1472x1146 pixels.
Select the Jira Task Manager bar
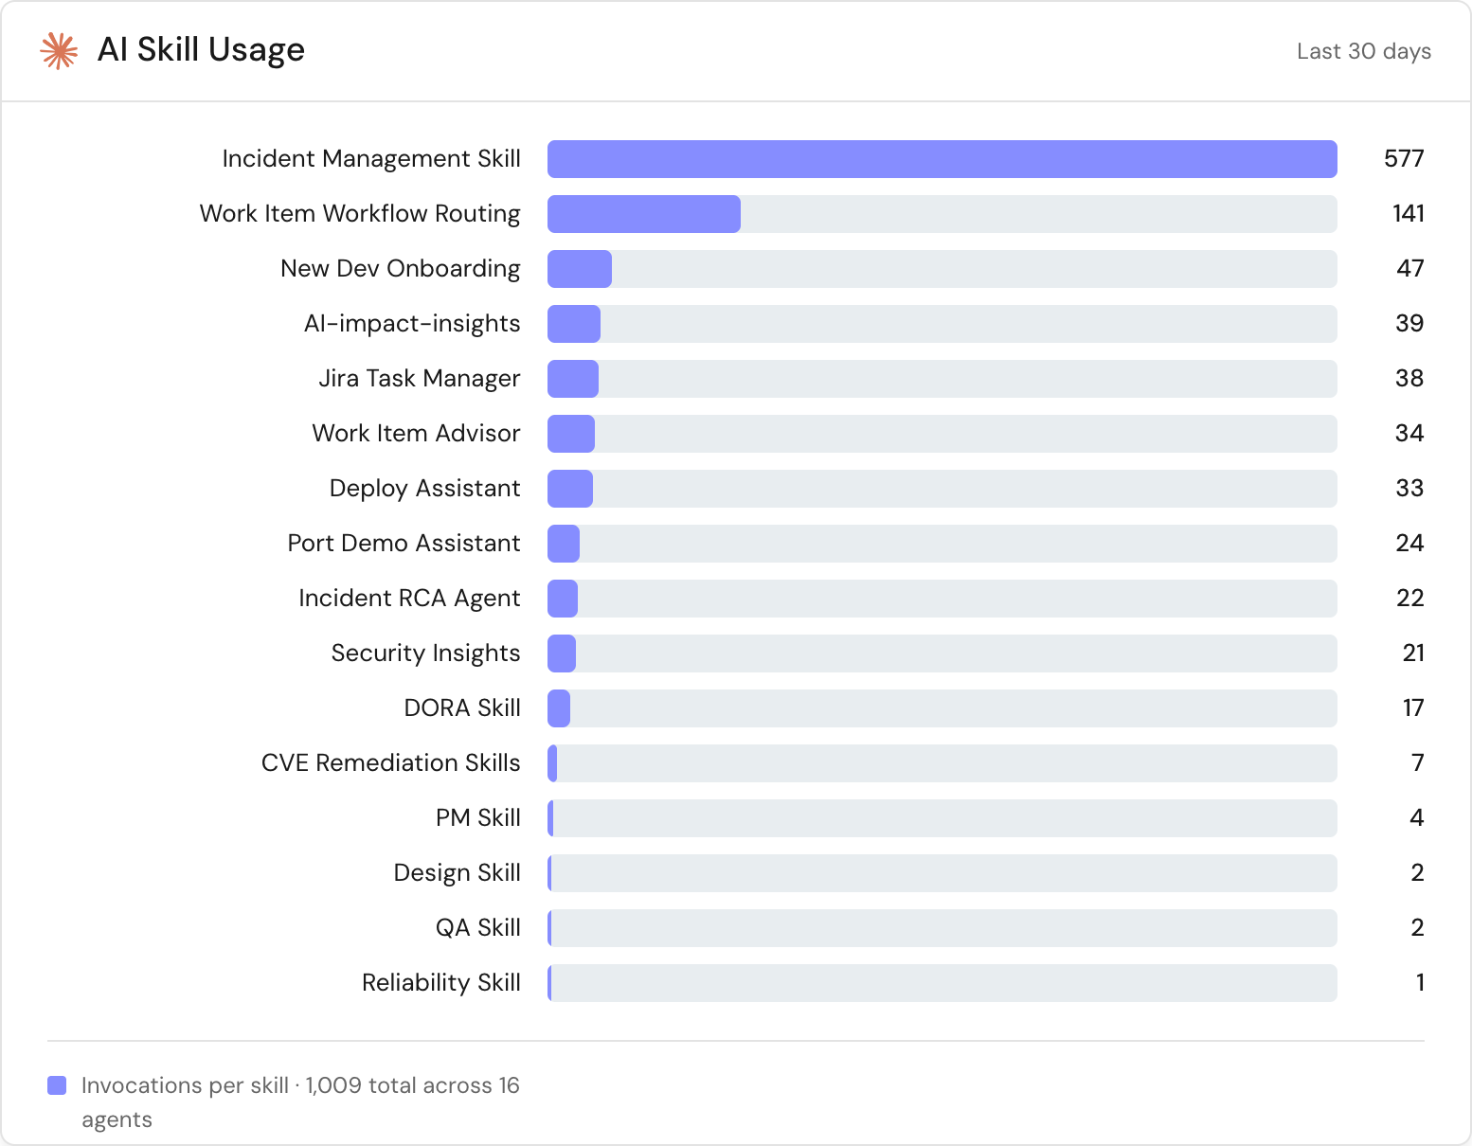(x=573, y=379)
